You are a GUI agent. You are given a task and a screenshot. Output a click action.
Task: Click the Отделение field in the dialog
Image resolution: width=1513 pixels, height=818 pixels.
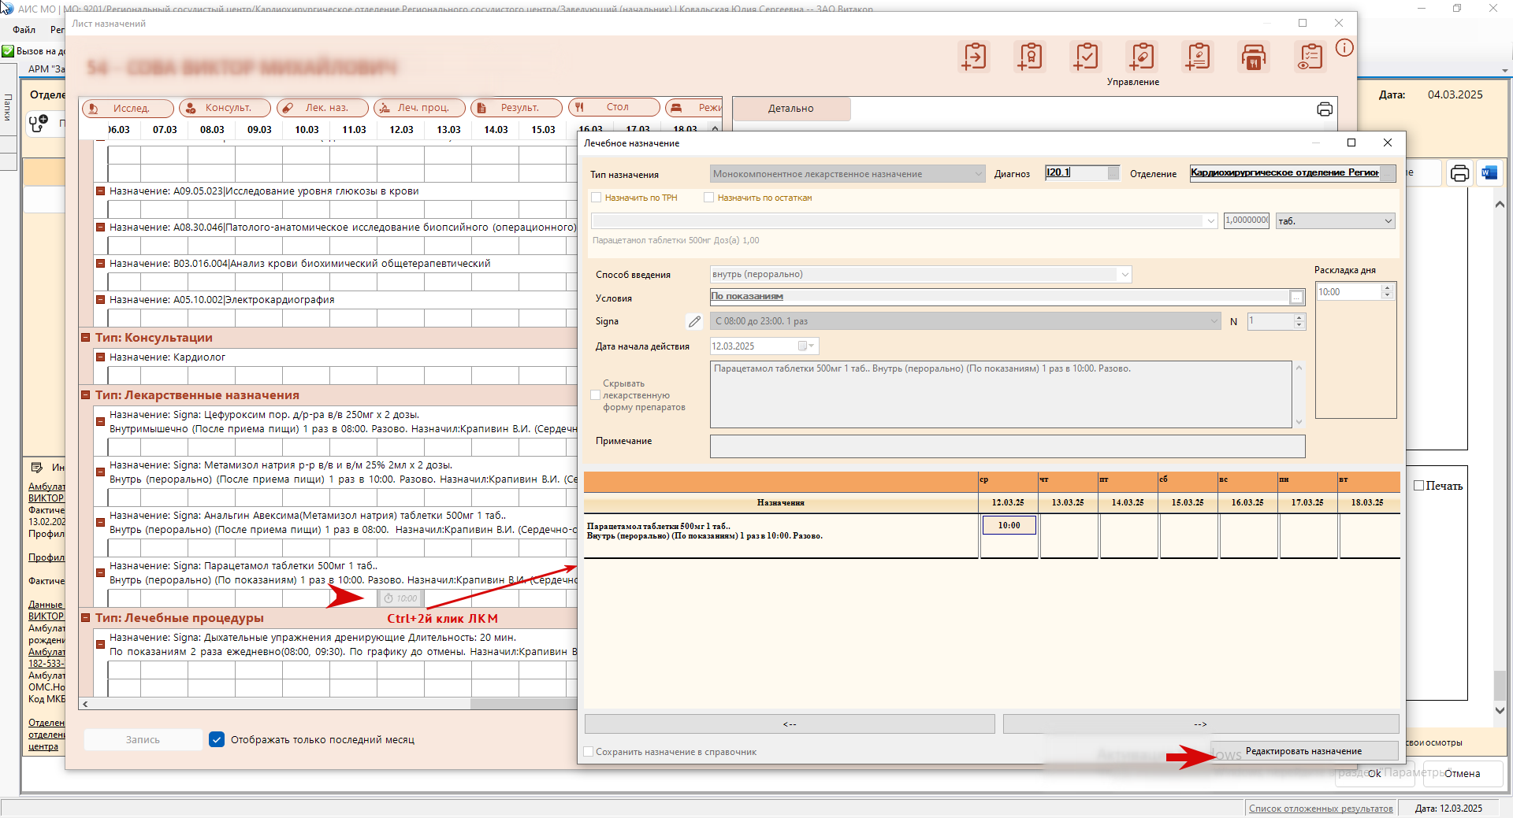[1292, 172]
